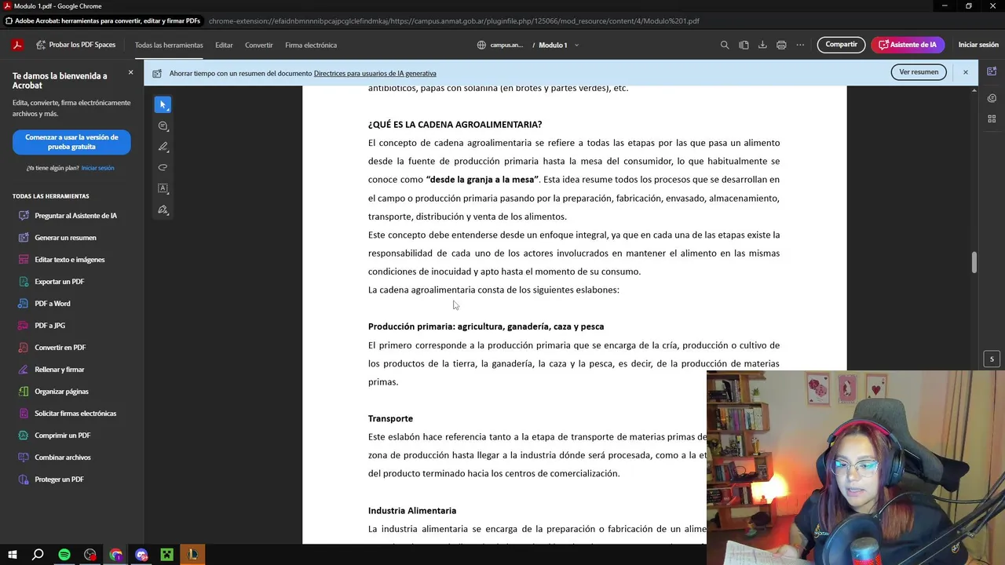Click Iniciar sesión in top bar

click(978, 45)
